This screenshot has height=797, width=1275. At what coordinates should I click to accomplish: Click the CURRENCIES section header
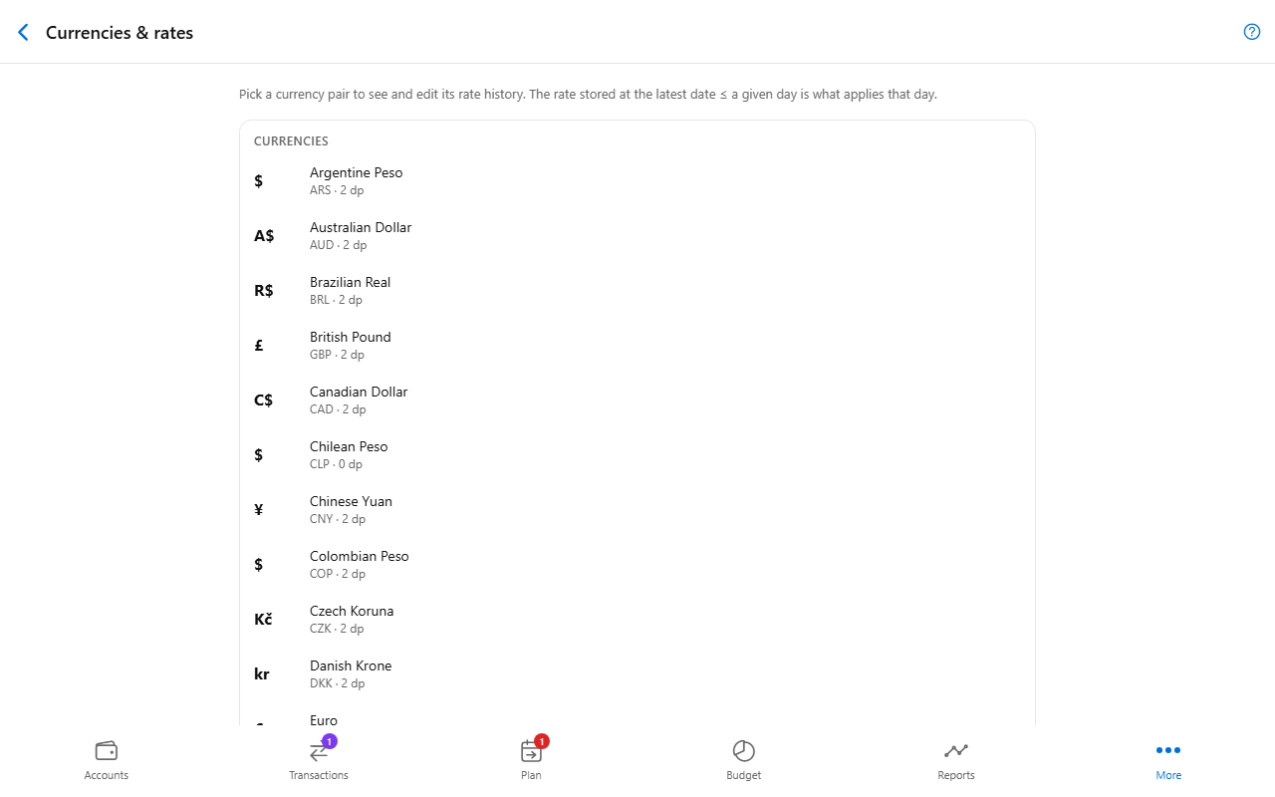pos(291,141)
